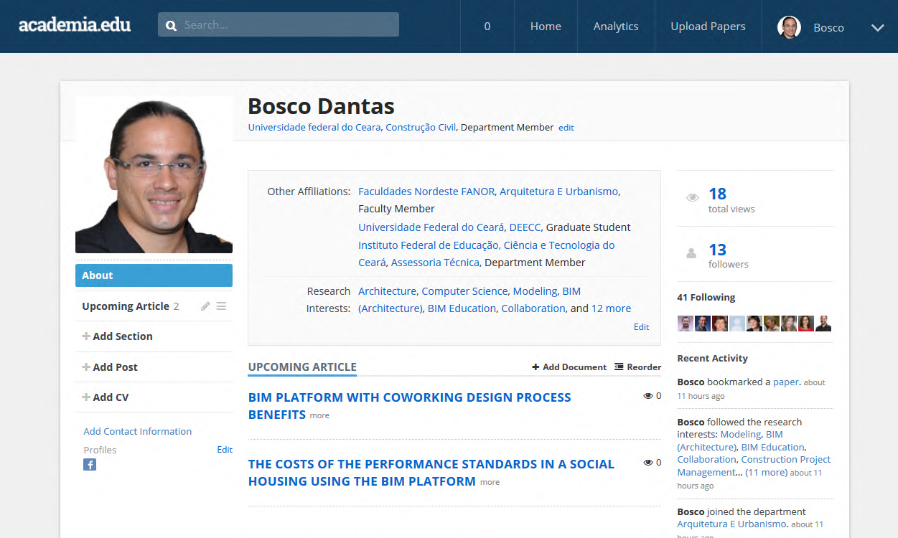The image size is (898, 538).
Task: Go to the Analytics menu item
Action: (615, 27)
